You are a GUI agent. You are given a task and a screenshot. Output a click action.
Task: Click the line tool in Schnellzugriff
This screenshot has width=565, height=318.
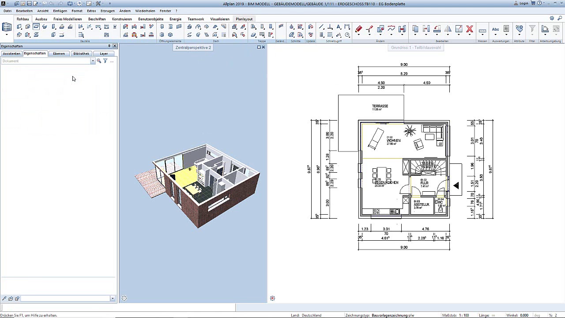point(321,27)
